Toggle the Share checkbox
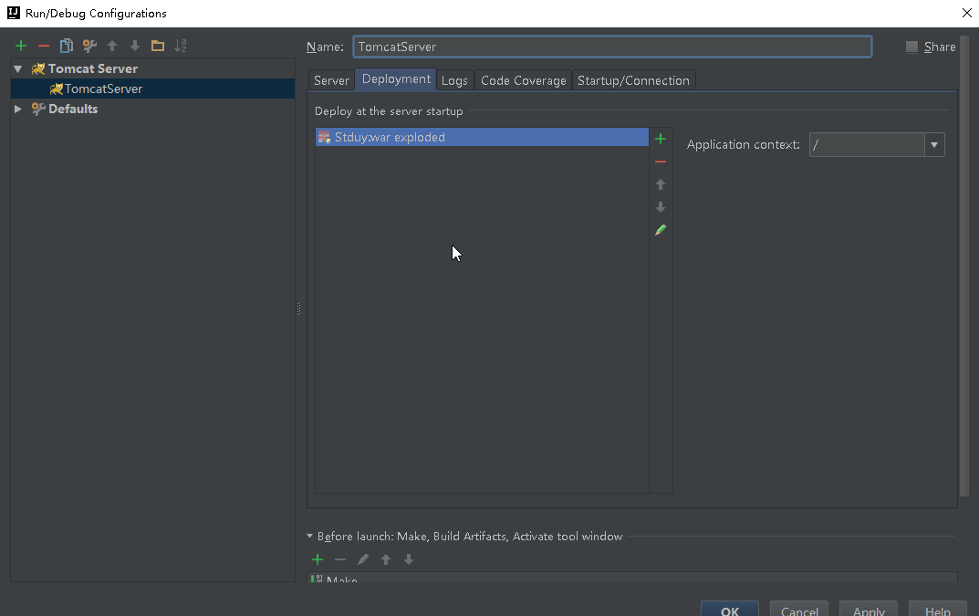This screenshot has width=979, height=616. click(x=911, y=47)
